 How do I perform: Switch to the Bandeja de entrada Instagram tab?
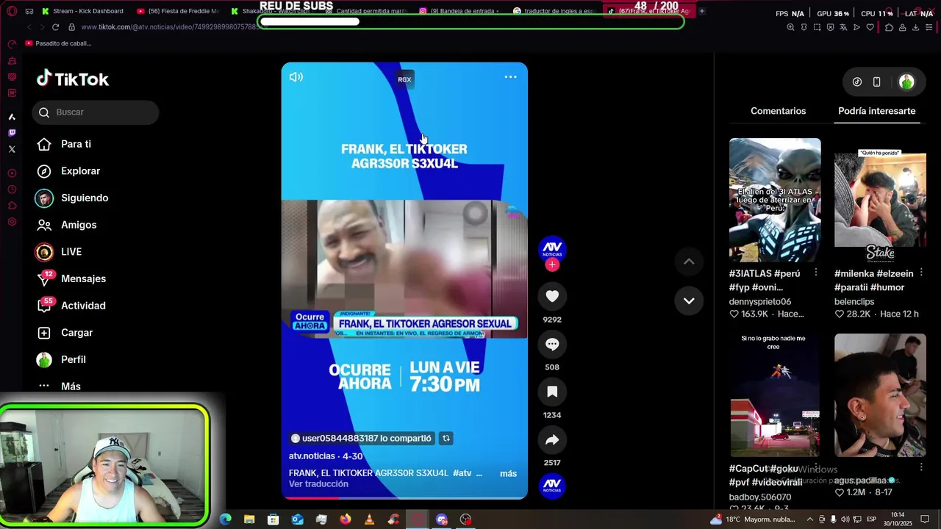click(460, 11)
